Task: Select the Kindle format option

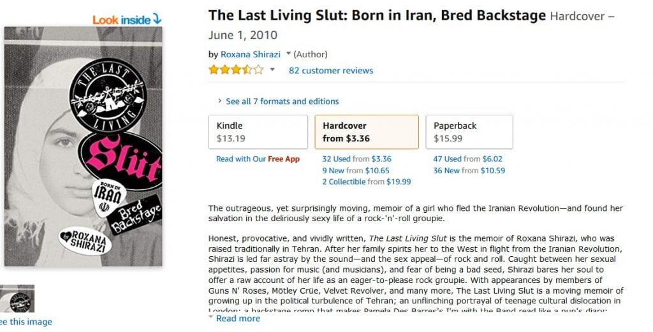Action: tap(256, 132)
